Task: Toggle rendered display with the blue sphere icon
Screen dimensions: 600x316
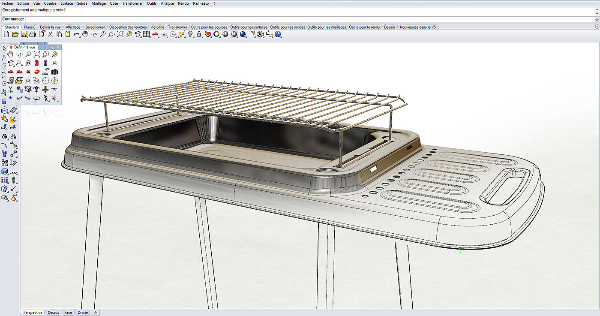Action: point(243,34)
